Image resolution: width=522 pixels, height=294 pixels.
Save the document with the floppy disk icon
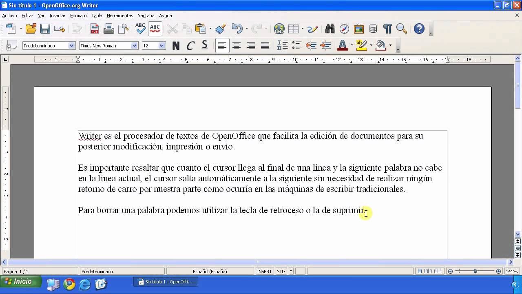pos(45,29)
